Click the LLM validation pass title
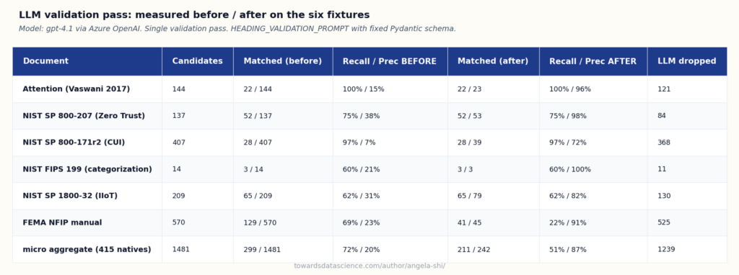 pyautogui.click(x=194, y=15)
